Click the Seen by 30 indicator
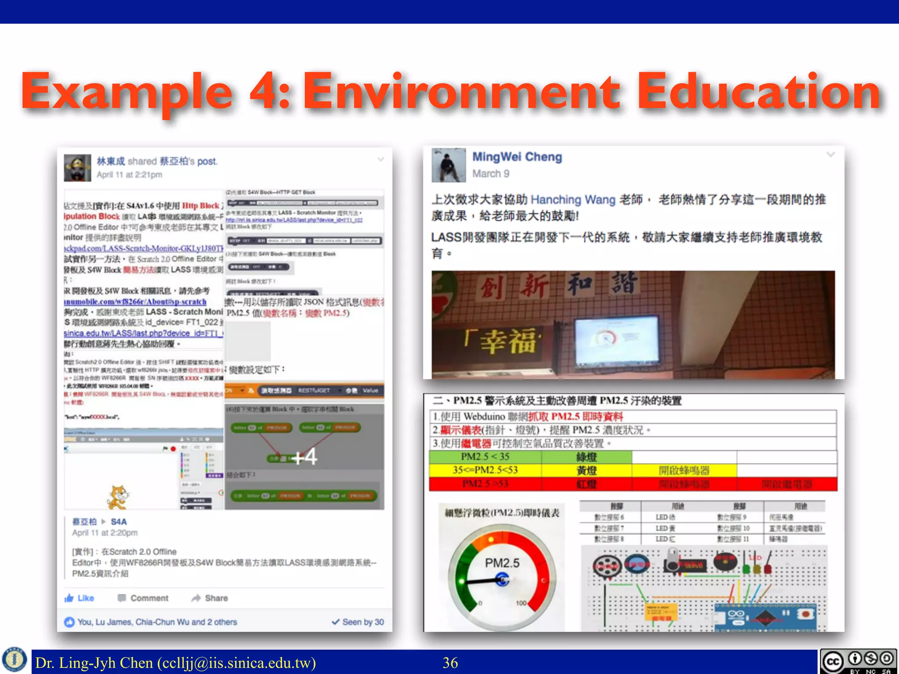The height and width of the screenshot is (674, 899). tap(358, 622)
